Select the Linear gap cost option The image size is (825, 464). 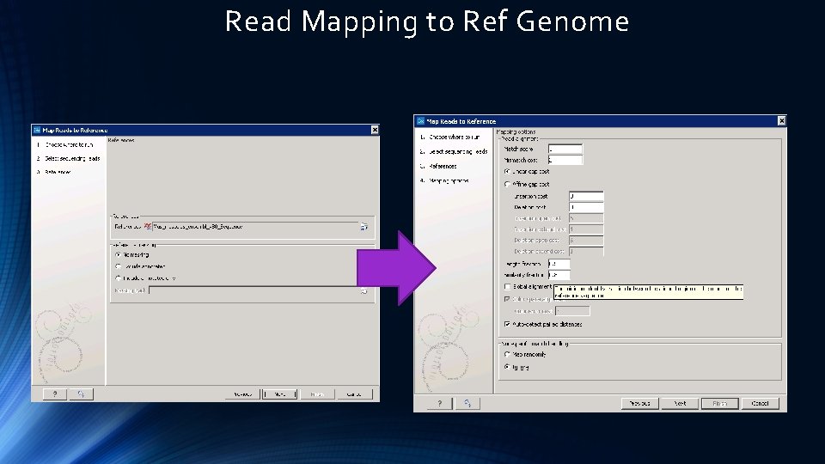[507, 172]
